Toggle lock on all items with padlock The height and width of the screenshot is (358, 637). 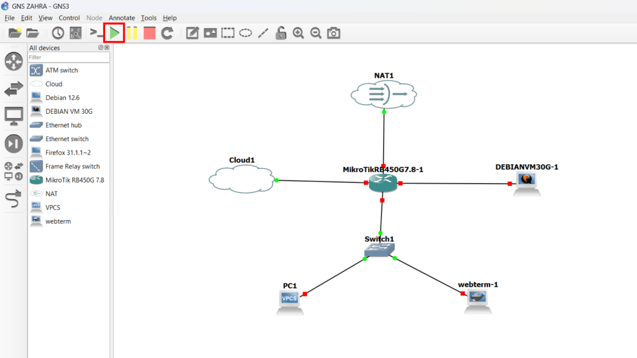click(281, 33)
